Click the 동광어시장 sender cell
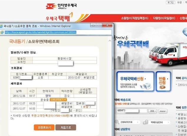Screen dimensions: 187x136 [x=64, y=59]
